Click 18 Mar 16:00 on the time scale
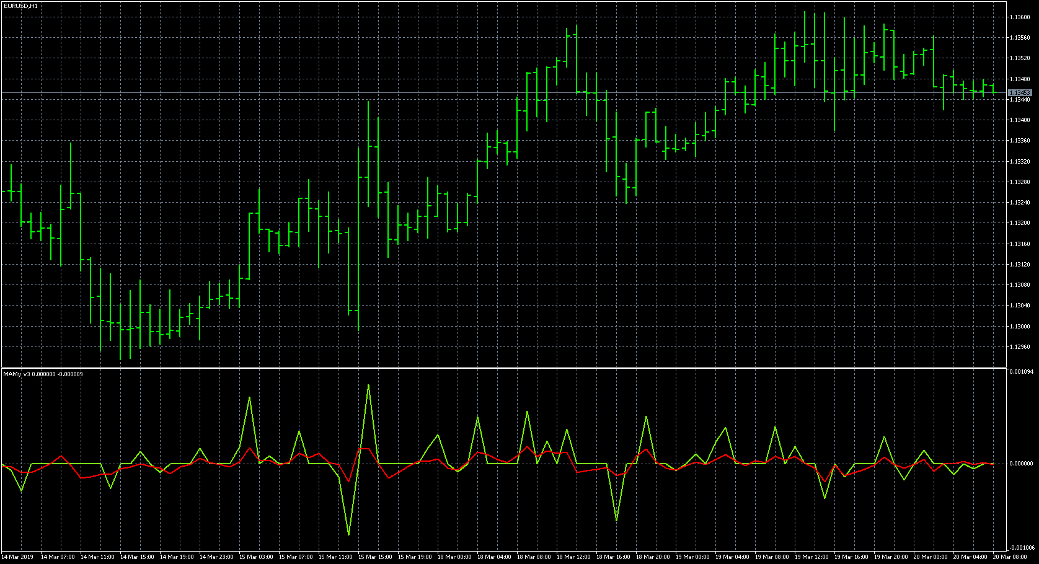The width and height of the screenshot is (1039, 564). [x=613, y=557]
